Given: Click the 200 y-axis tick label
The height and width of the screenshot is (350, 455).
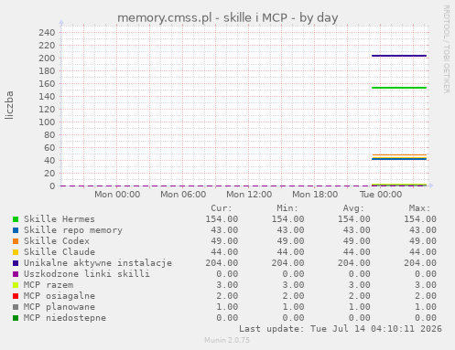Looking at the screenshot, I should (47, 58).
